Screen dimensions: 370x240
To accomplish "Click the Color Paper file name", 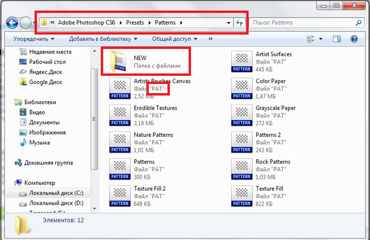I will pyautogui.click(x=271, y=81).
